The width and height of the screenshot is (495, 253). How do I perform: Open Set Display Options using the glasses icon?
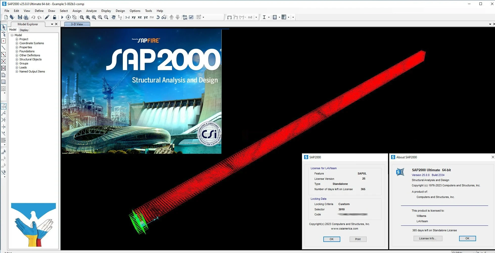pyautogui.click(x=164, y=17)
